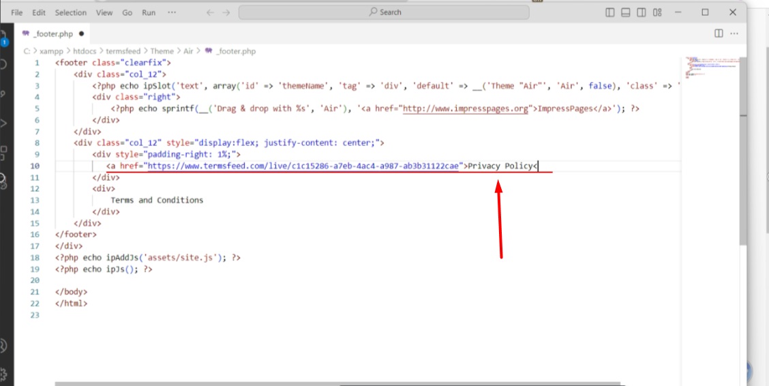Click the 'ipJs();' line 19
Viewport: 769px width, 386px height.
pos(104,269)
